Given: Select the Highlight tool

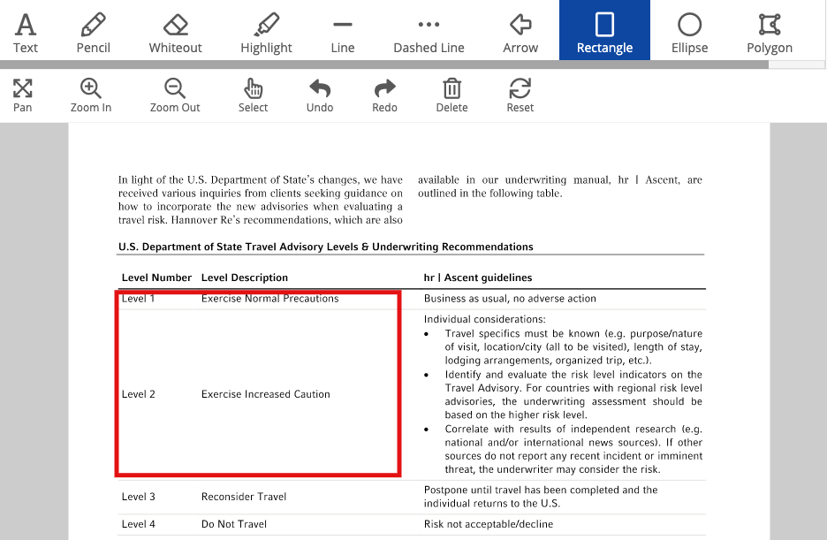Looking at the screenshot, I should click(266, 29).
